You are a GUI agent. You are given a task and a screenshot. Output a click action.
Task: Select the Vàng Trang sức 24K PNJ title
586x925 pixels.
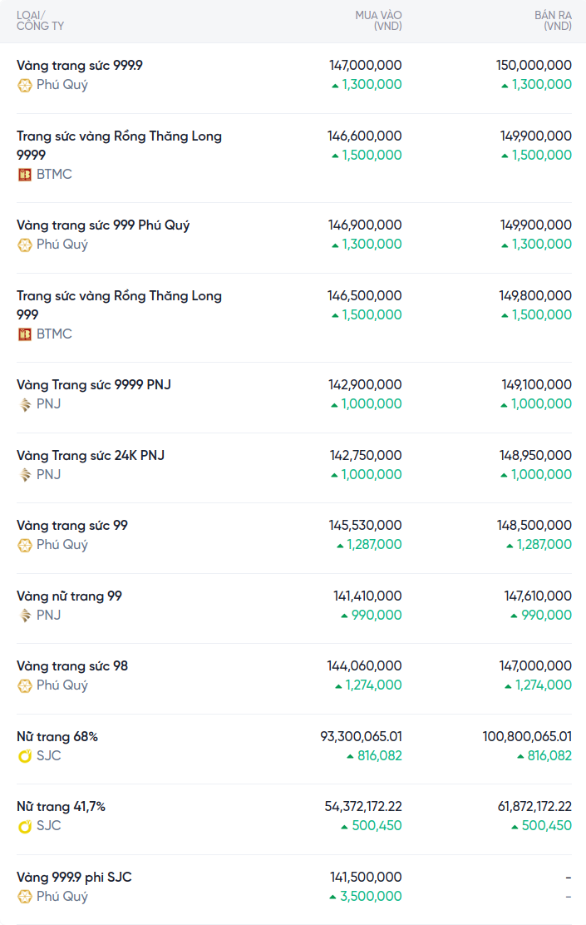(x=91, y=455)
